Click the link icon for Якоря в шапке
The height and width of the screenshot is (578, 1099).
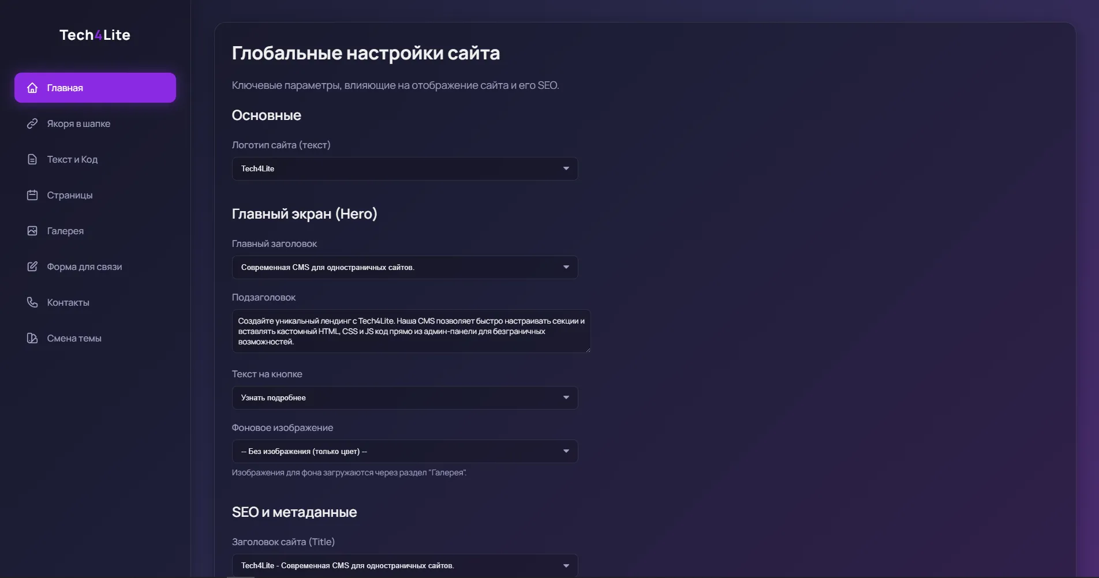click(32, 123)
